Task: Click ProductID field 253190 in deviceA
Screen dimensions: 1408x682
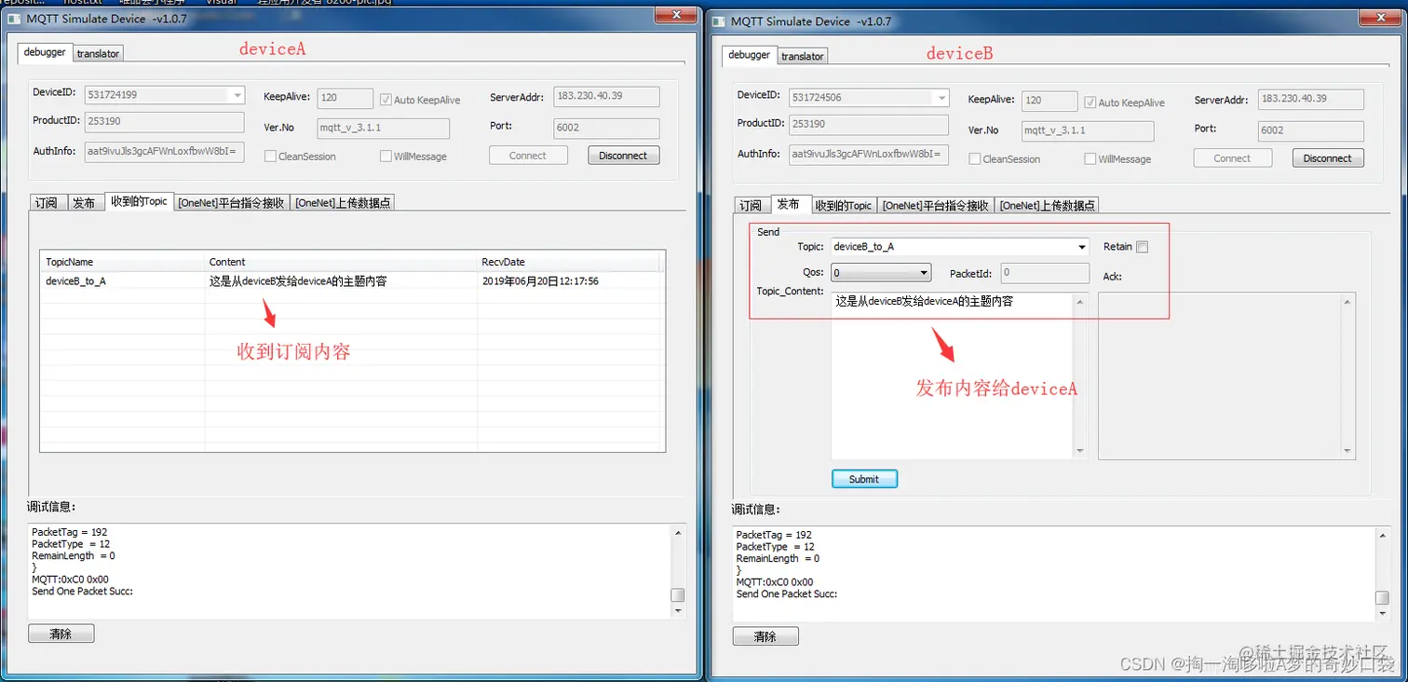Action: point(165,122)
